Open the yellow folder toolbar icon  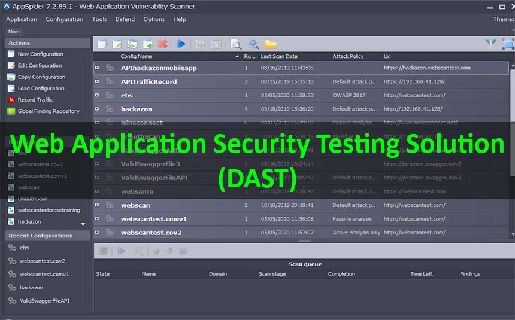[x=271, y=44]
